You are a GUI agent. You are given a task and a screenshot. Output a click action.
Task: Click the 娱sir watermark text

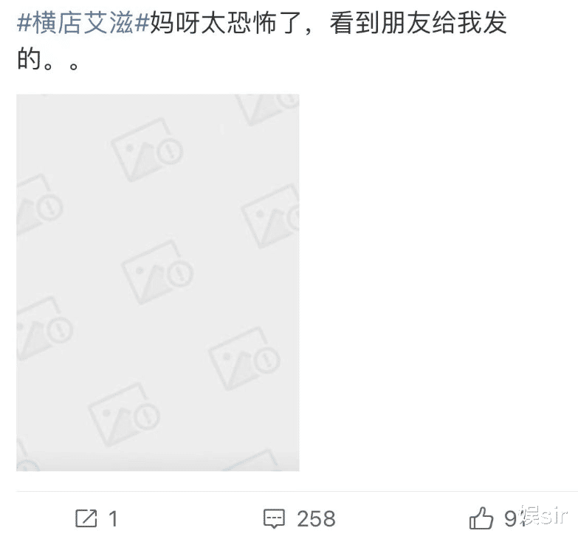pyautogui.click(x=543, y=515)
